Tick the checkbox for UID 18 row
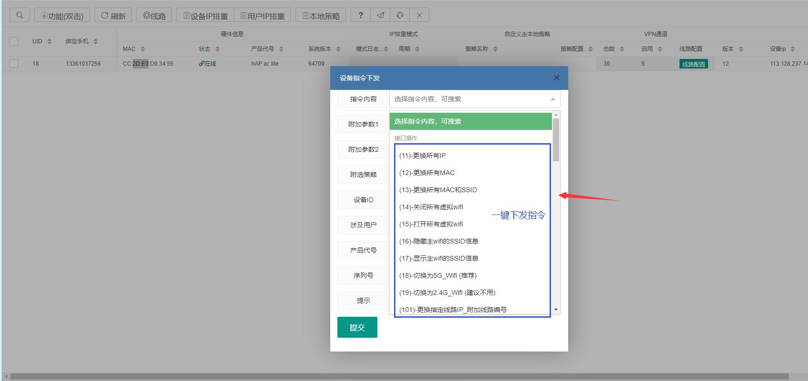The height and width of the screenshot is (381, 808). point(14,63)
